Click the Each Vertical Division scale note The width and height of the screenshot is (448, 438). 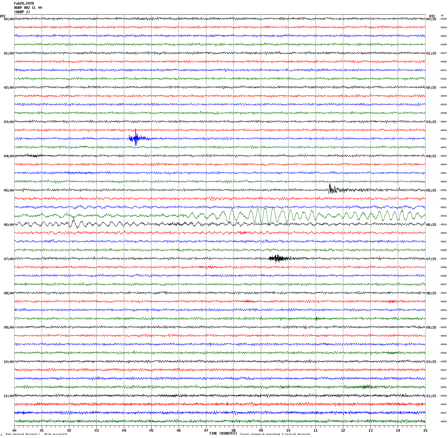click(x=36, y=434)
